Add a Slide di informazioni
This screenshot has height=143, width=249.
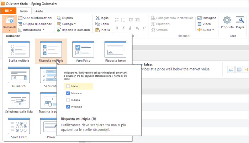(35, 18)
